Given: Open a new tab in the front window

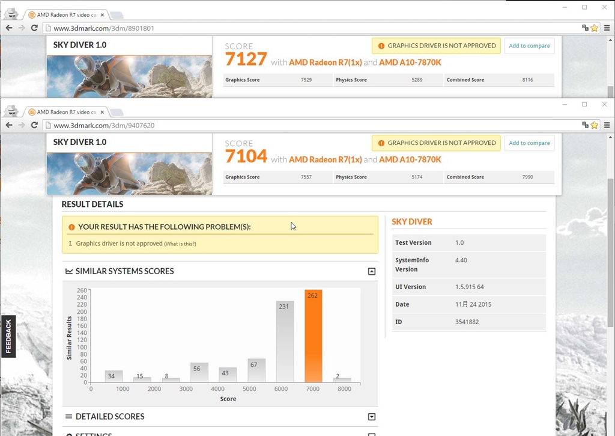Looking at the screenshot, I should click(117, 112).
